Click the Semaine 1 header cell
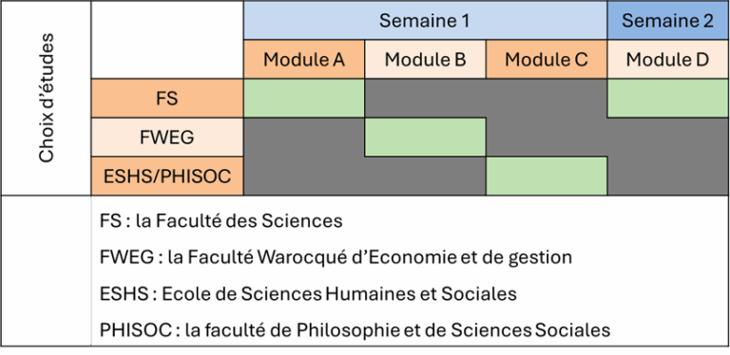The height and width of the screenshot is (355, 730). [425, 21]
